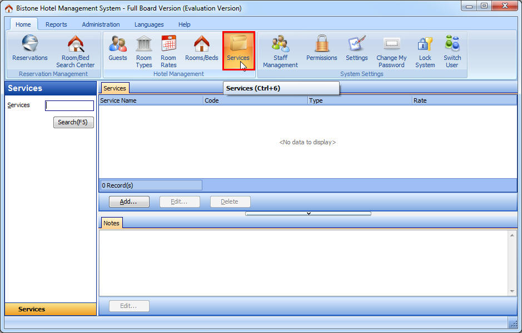Open the Administration ribbon tab
This screenshot has width=522, height=333.
[x=101, y=24]
